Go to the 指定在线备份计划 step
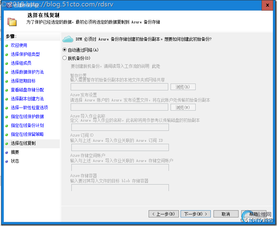Screen dimensions: 277x226 pos(27,125)
